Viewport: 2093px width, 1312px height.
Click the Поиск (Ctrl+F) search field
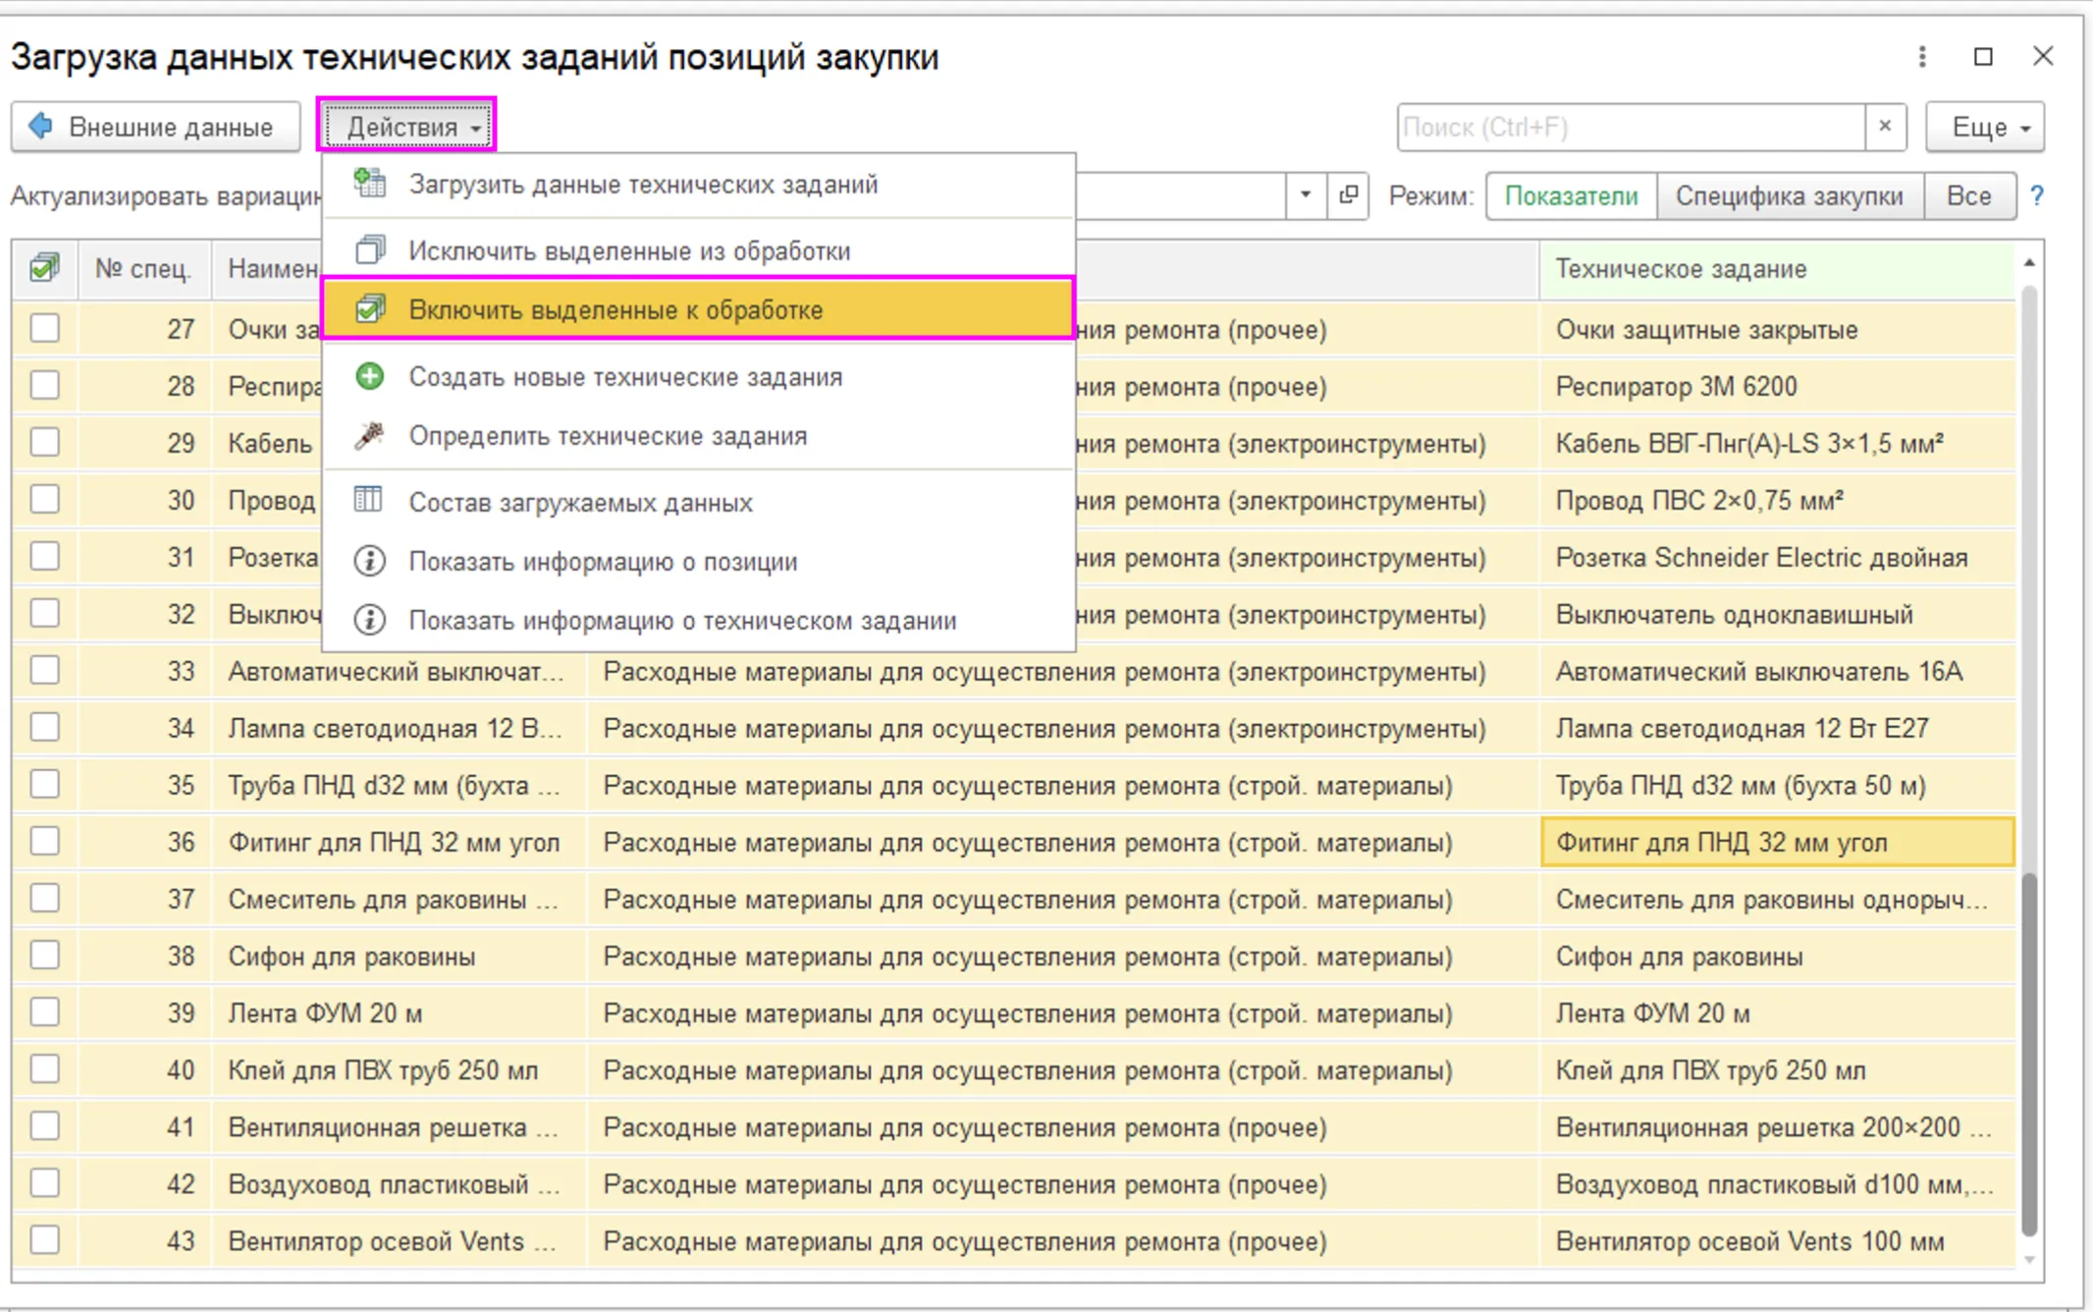[1631, 127]
